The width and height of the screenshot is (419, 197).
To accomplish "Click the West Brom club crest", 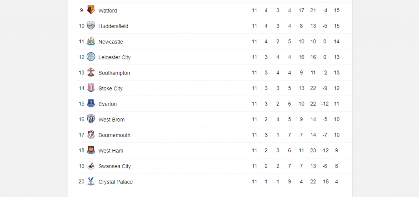I will pos(91,119).
